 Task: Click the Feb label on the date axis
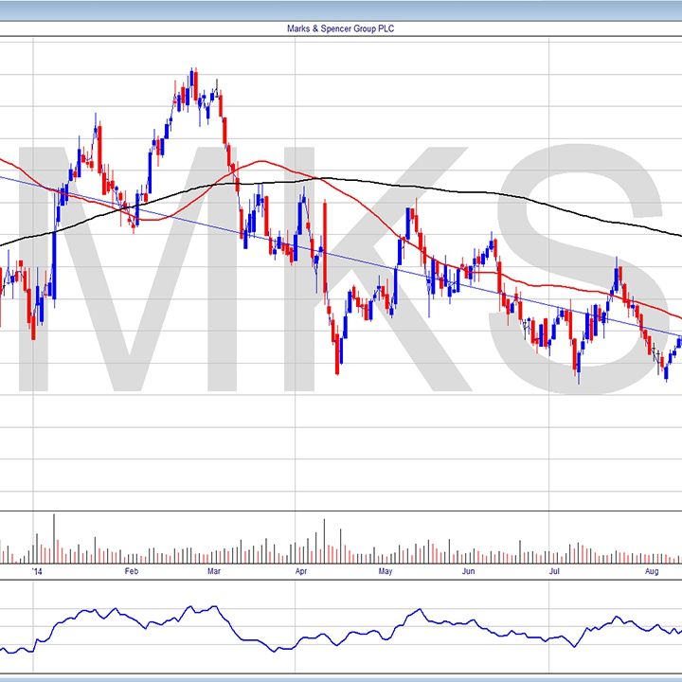(132, 572)
